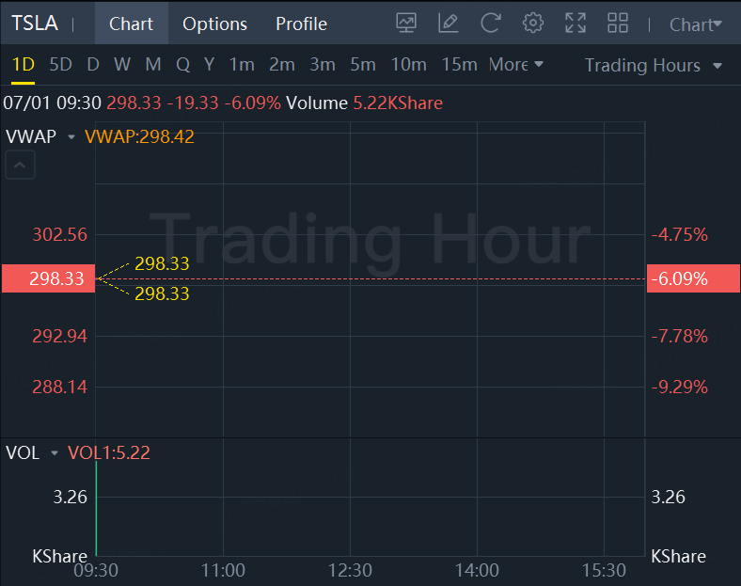Expand the More timeframes dropdown
This screenshot has width=741, height=586.
coord(516,65)
